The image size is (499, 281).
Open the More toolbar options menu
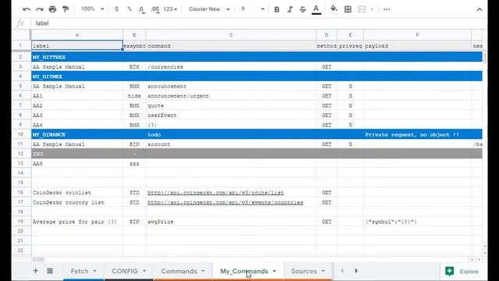pyautogui.click(x=387, y=9)
